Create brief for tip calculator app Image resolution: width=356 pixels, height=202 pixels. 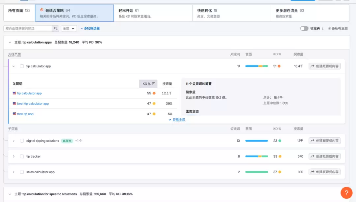[324, 66]
